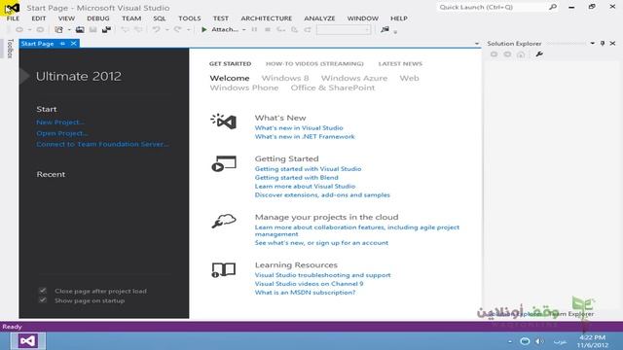Expand the Toolbox side tab

click(x=10, y=49)
